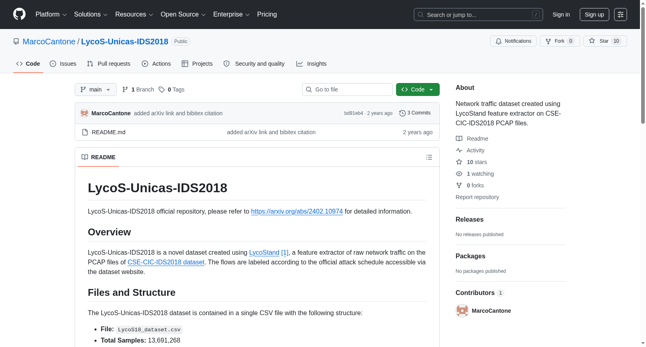Open the Contributors section heading
This screenshot has height=347, width=646.
(480, 293)
